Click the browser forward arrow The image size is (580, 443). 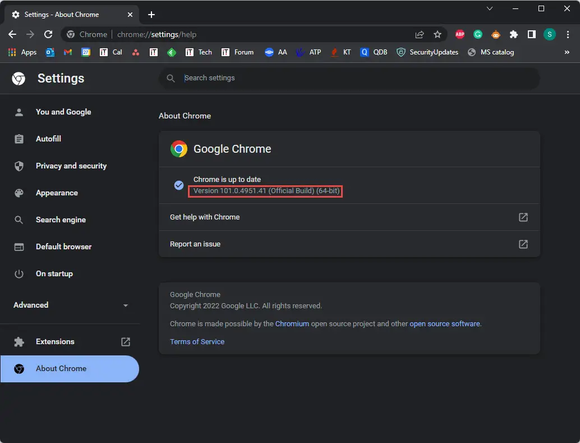tap(30, 34)
